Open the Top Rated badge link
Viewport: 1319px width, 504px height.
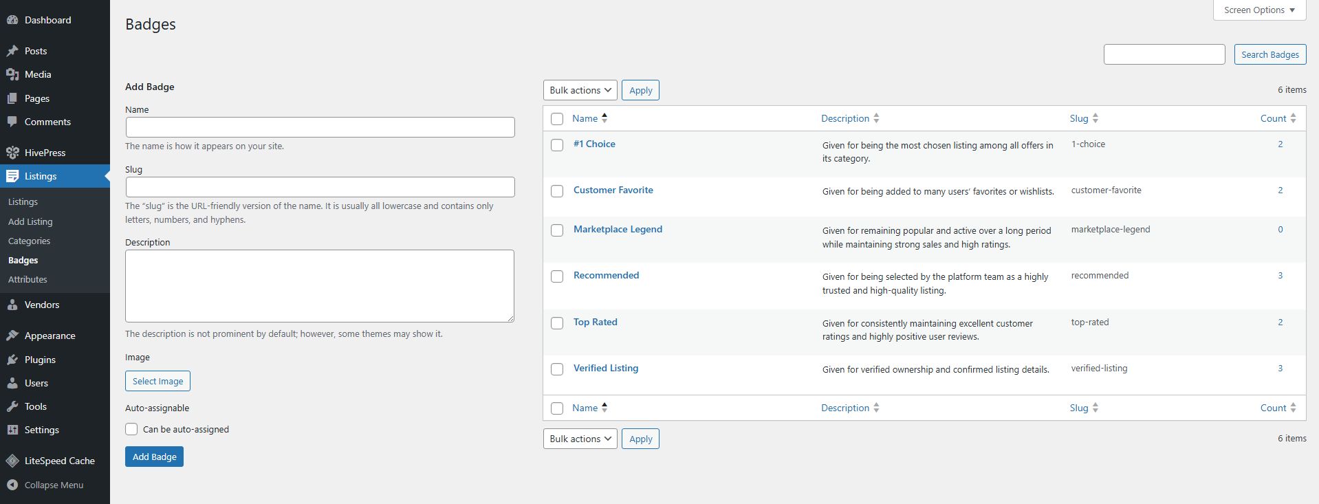[x=595, y=322]
